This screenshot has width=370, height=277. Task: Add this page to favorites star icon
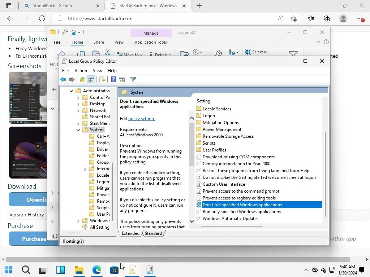click(x=293, y=18)
